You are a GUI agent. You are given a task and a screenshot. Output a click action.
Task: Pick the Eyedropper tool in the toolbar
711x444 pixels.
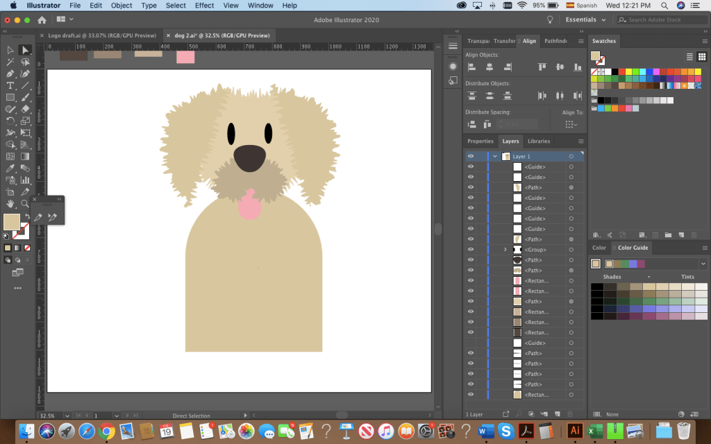coord(10,168)
